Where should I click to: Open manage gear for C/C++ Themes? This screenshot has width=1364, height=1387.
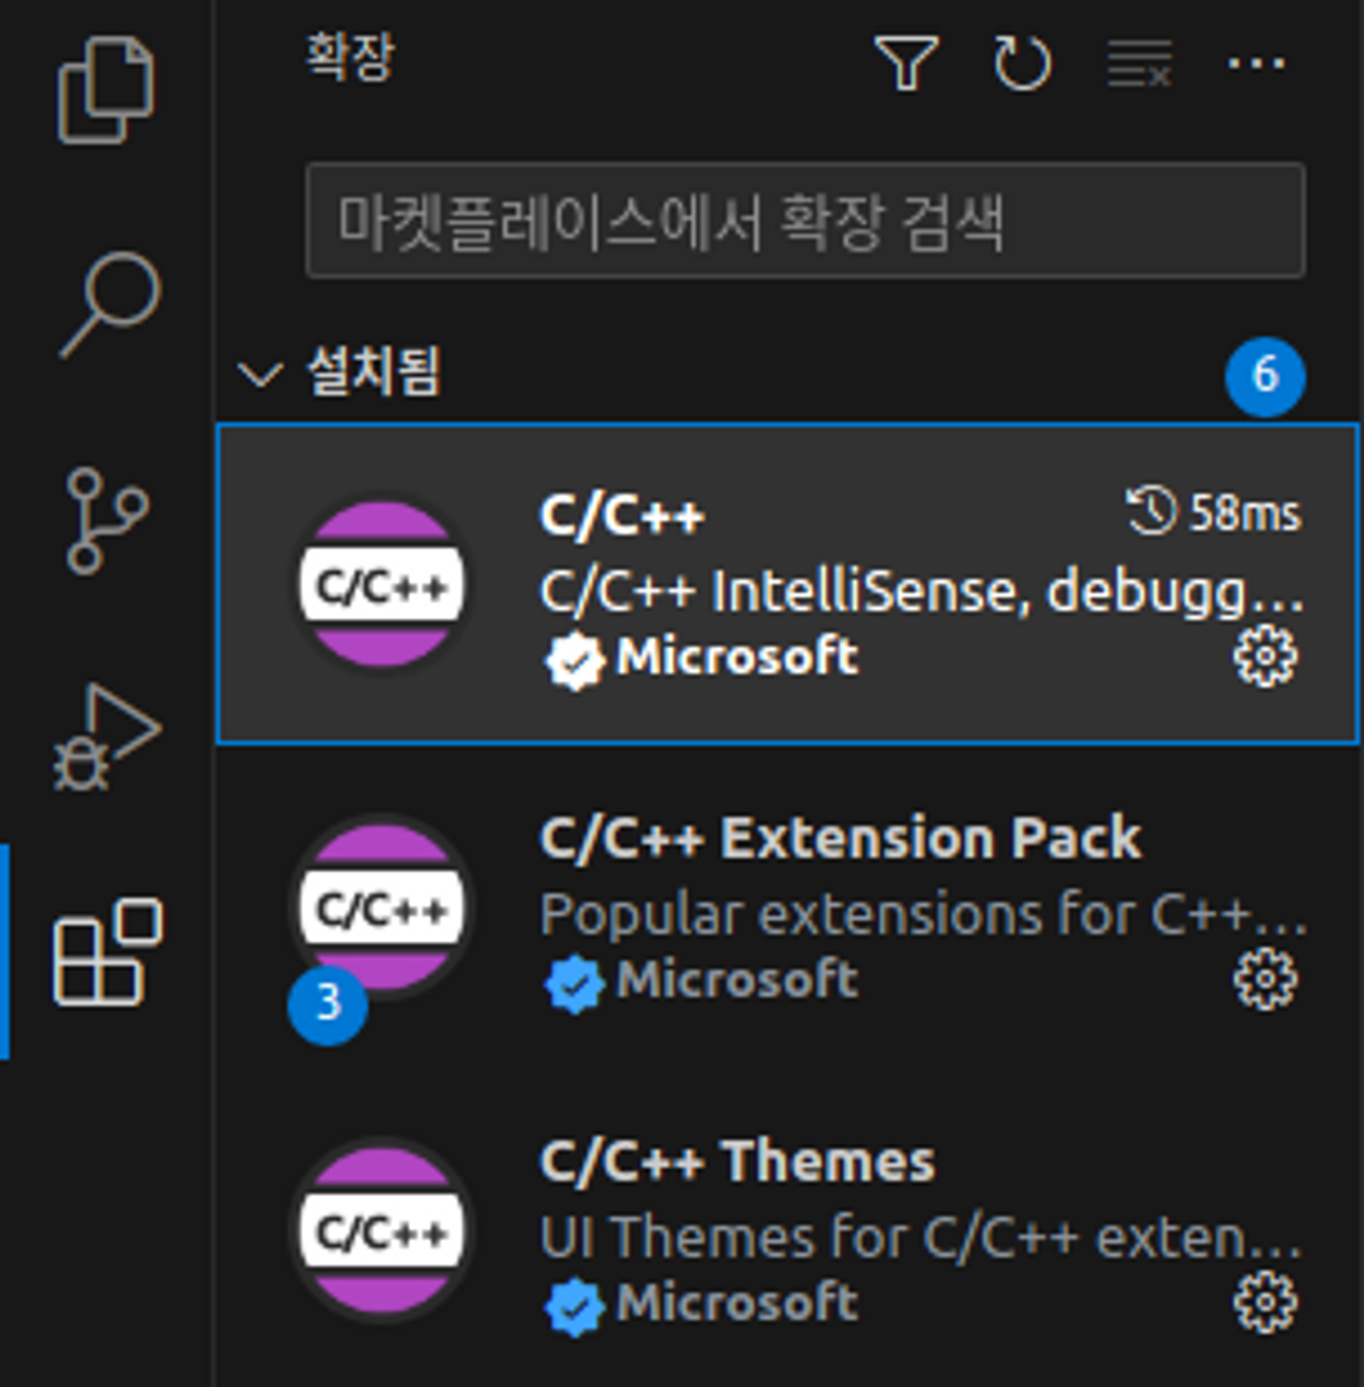(1264, 1302)
